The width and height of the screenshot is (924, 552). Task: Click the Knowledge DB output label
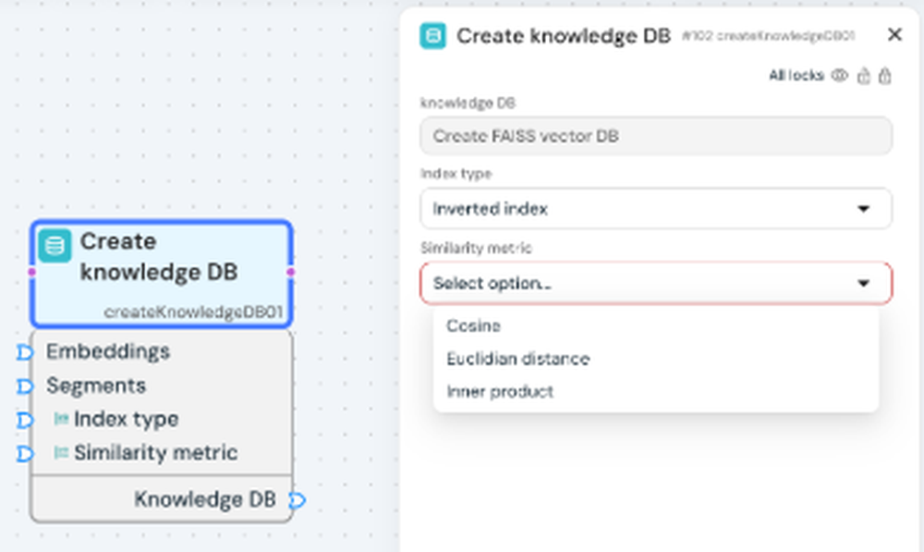point(204,499)
